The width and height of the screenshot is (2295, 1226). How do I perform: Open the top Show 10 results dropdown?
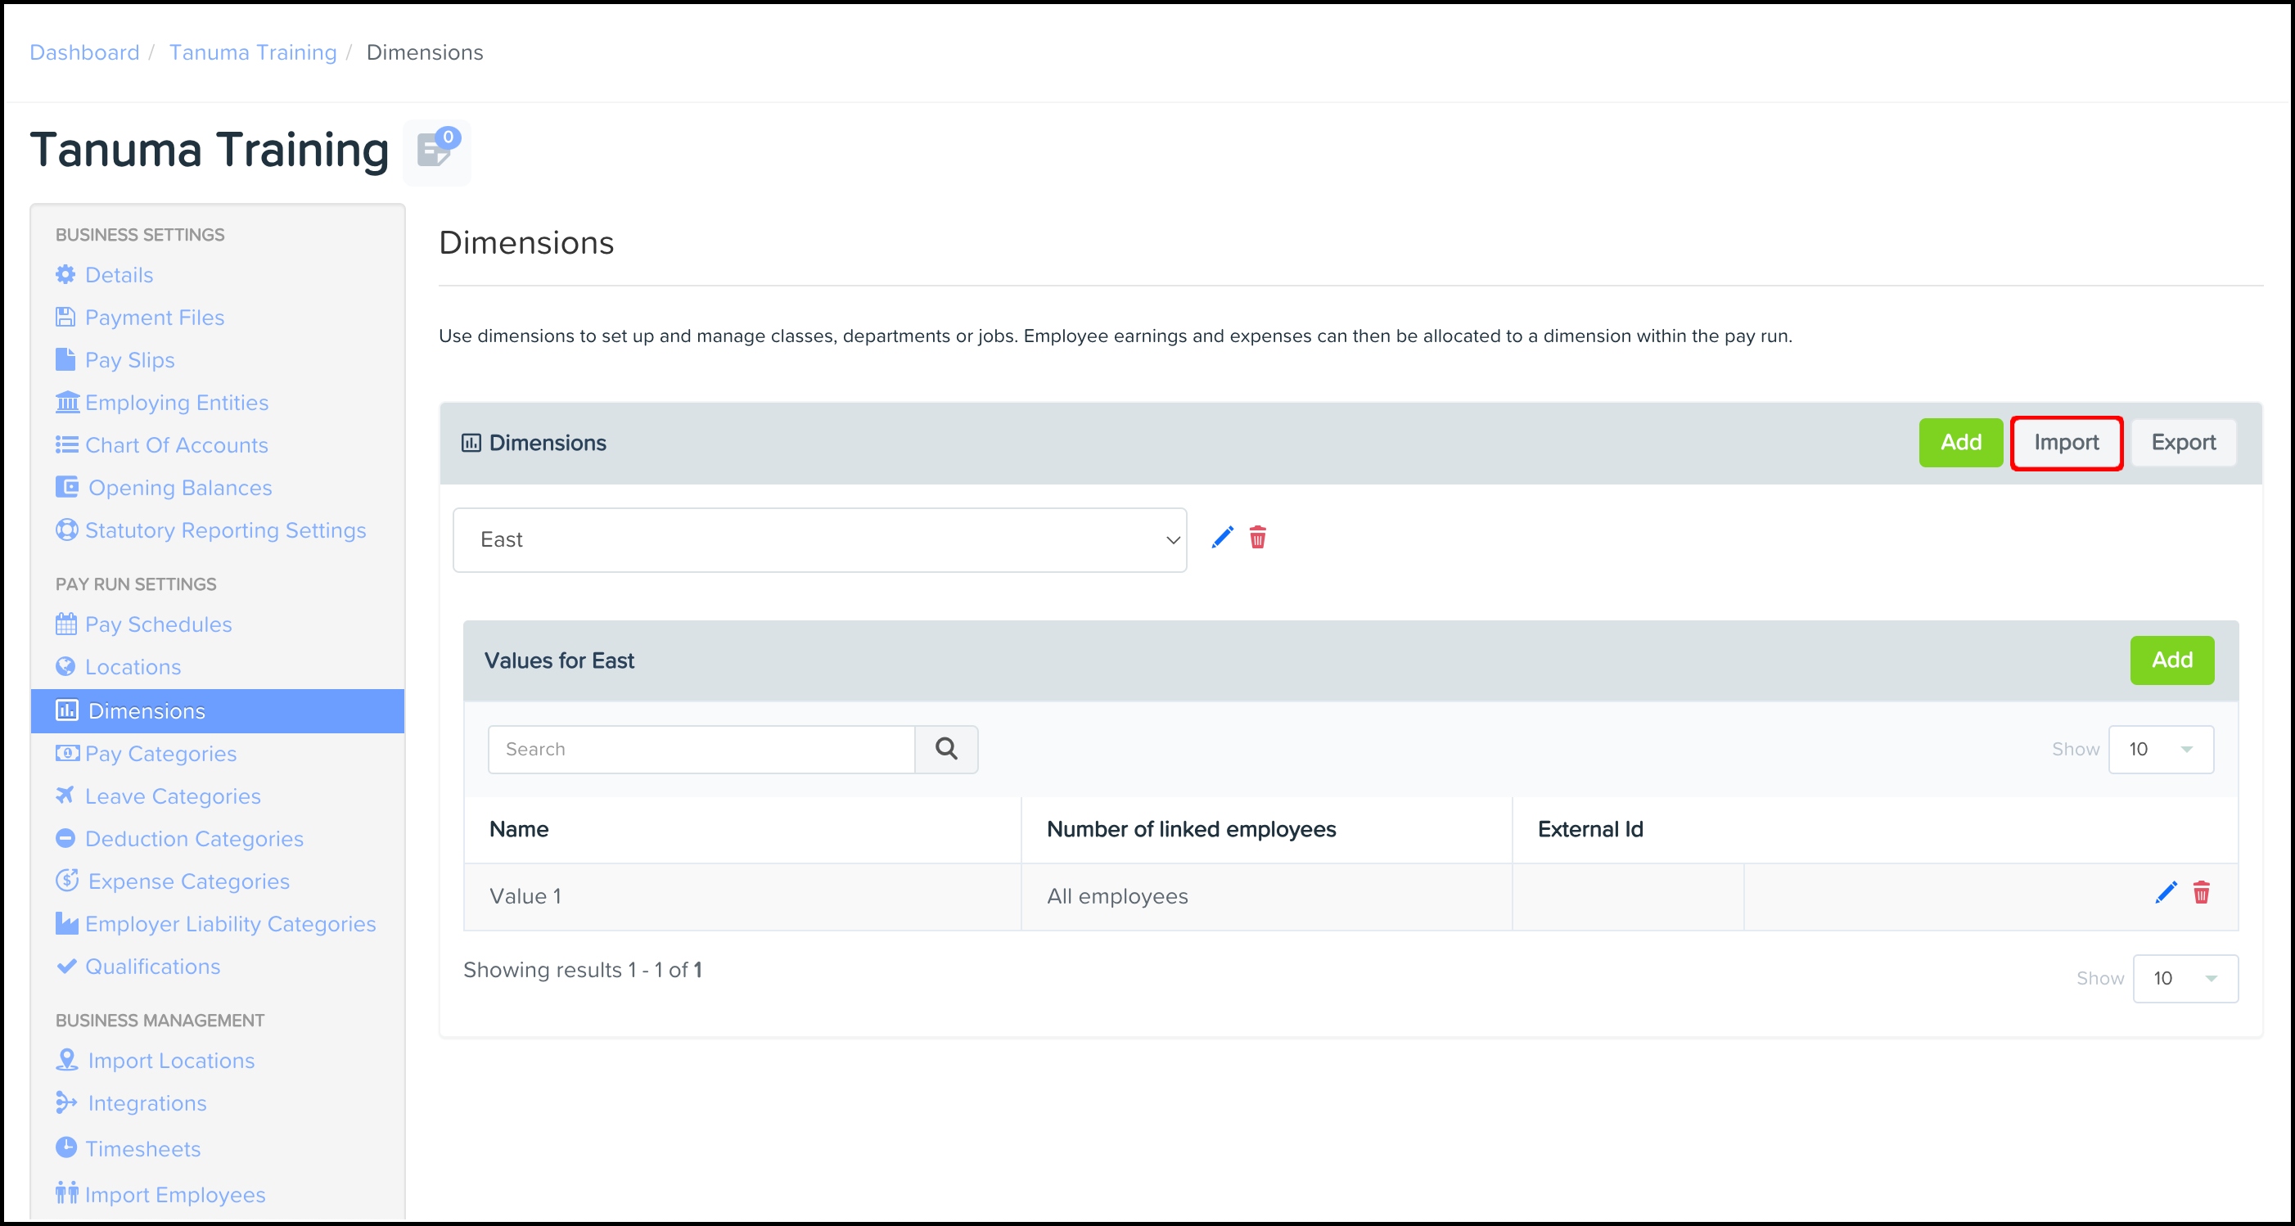click(x=2161, y=750)
